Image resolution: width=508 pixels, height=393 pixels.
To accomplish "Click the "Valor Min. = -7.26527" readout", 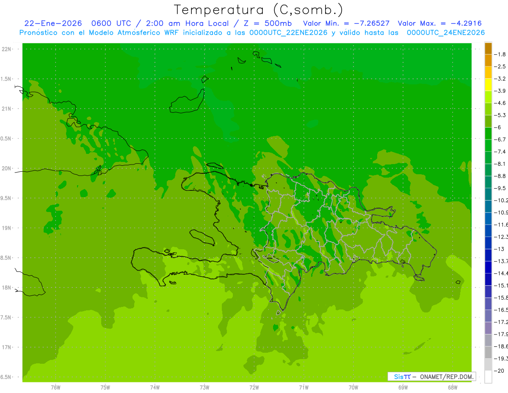I will point(347,23).
